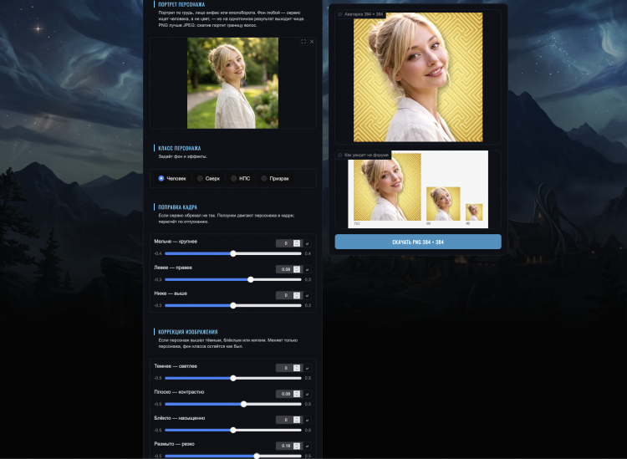Image resolution: width=627 pixels, height=459 pixels.
Task: Click the icon beside Как увидят на форуме
Action: click(x=340, y=156)
